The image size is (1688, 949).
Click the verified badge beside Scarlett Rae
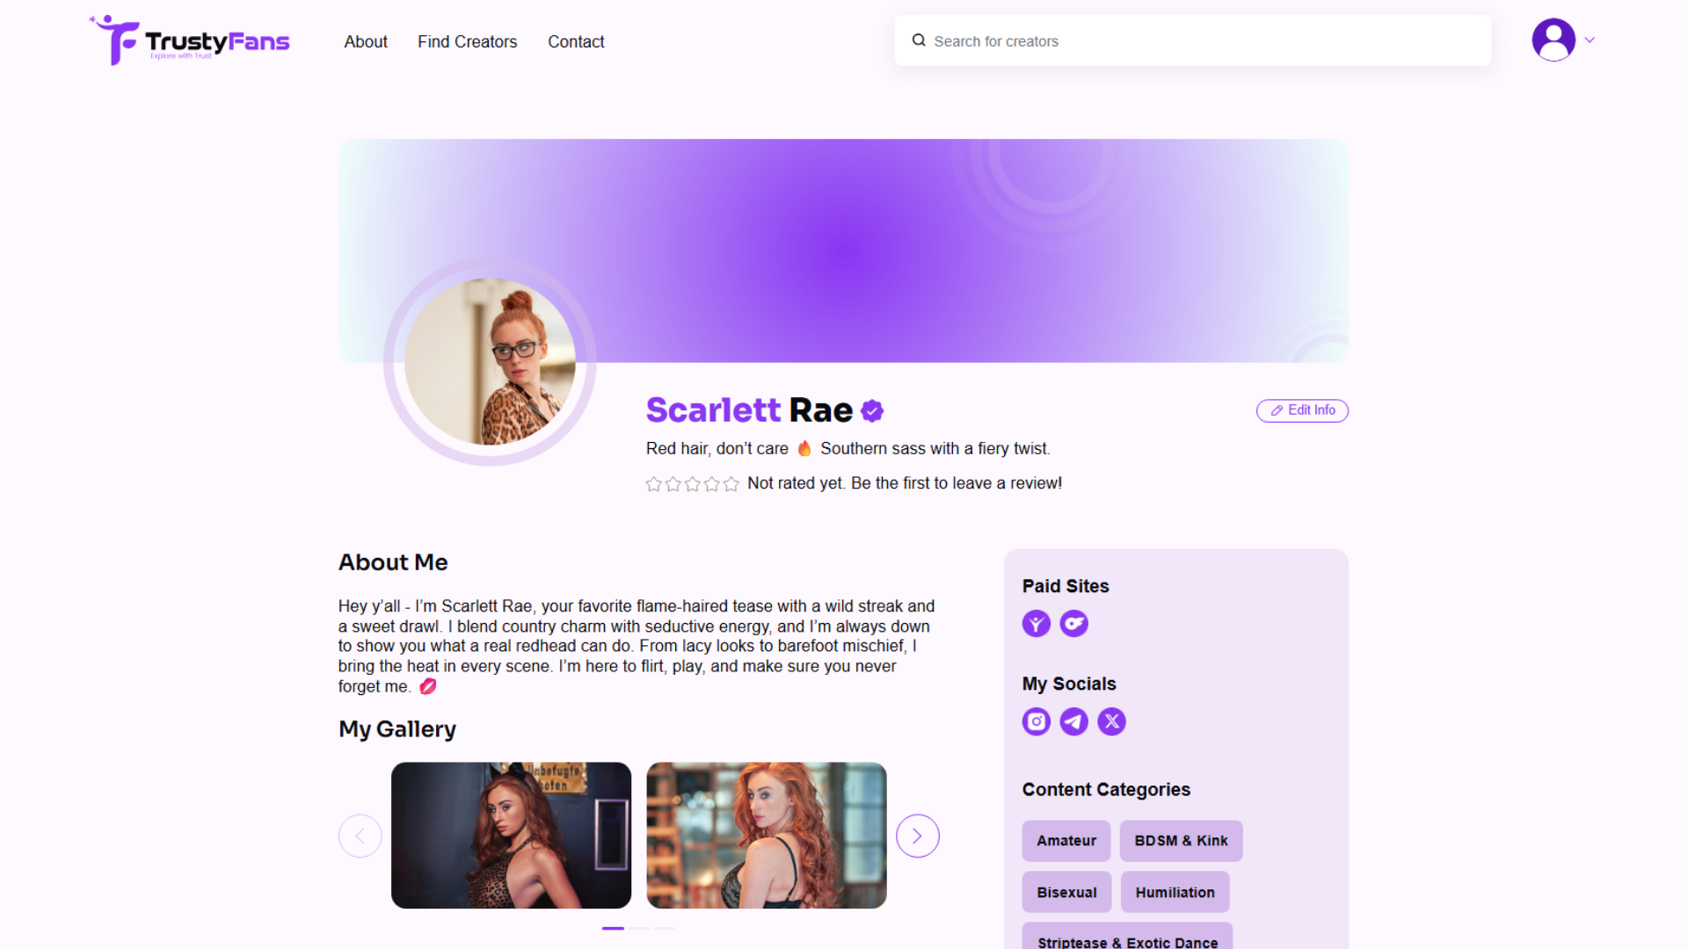click(871, 410)
